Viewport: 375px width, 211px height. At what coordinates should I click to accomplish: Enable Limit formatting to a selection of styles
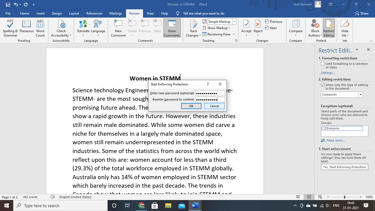[323, 64]
